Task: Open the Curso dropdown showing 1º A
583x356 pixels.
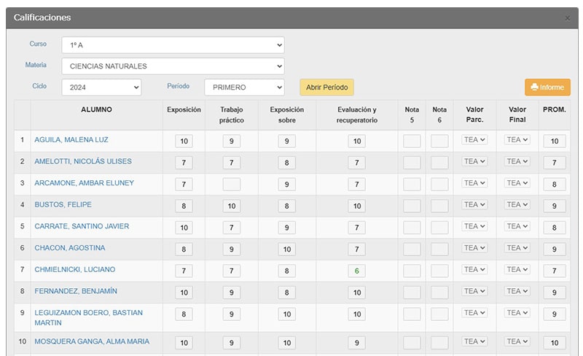Action: tap(173, 45)
